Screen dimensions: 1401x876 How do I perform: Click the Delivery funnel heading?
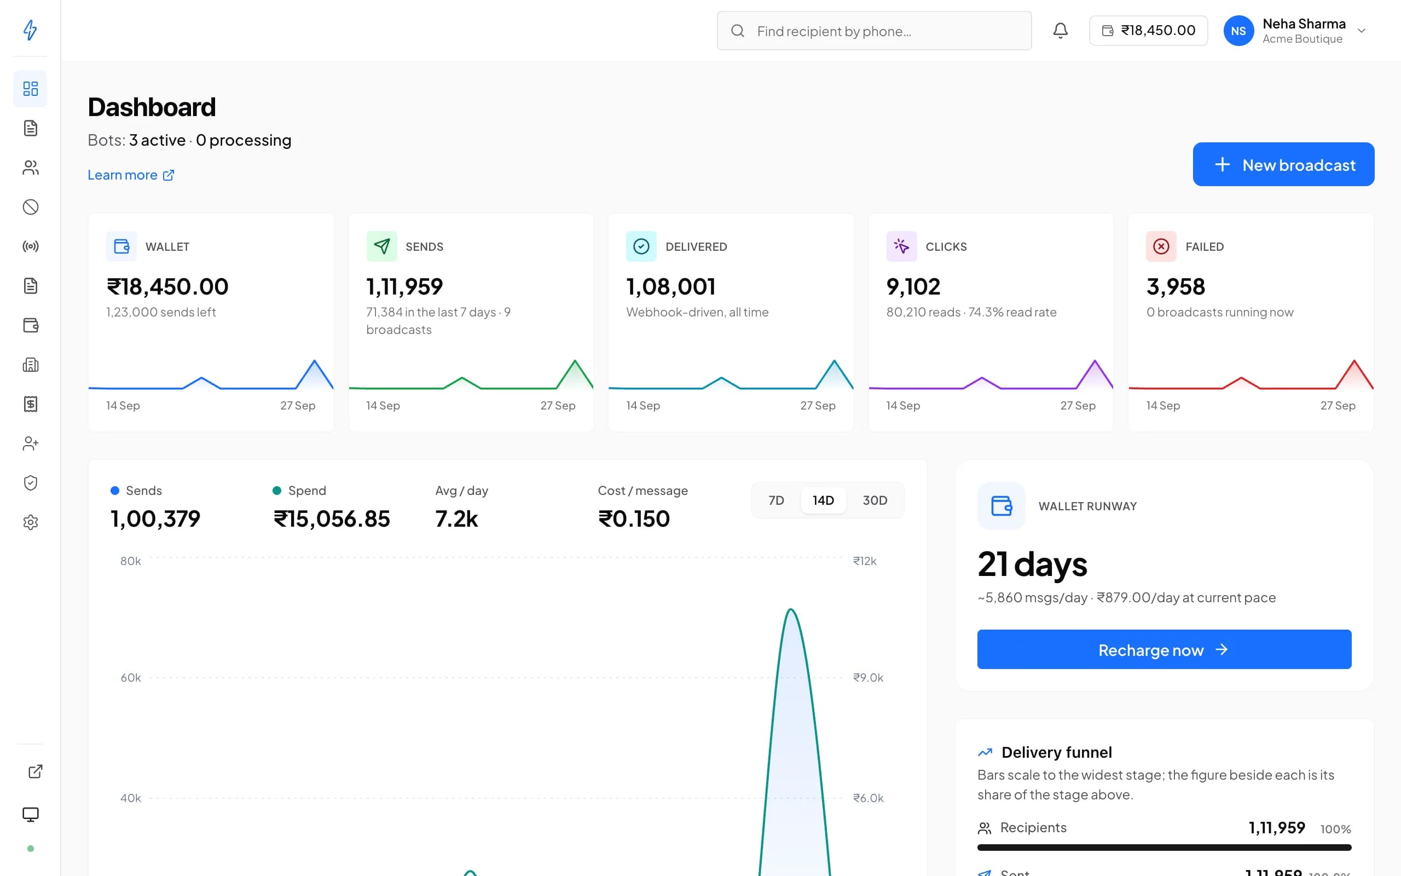coord(1057,752)
